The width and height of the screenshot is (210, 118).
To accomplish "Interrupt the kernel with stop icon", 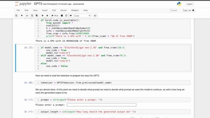I will [x=62, y=16].
